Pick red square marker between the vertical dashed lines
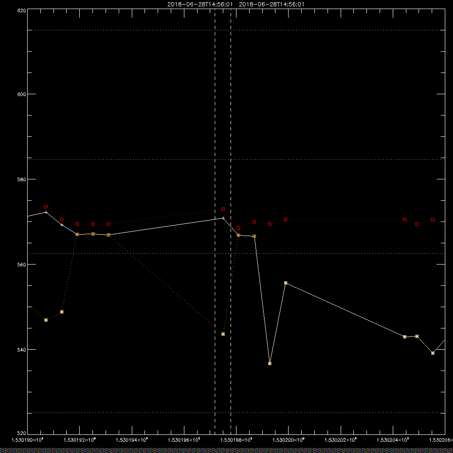 [223, 209]
